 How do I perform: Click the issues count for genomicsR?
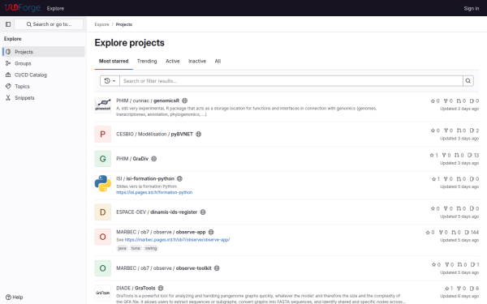coord(474,101)
